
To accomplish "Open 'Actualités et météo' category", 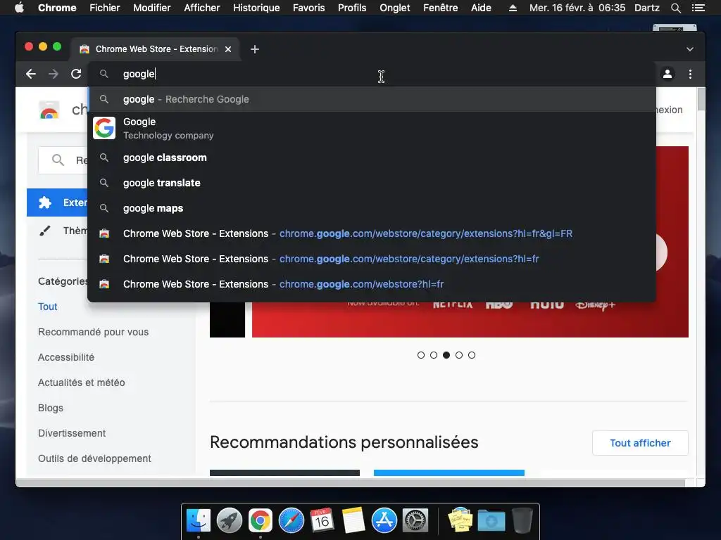I will click(x=82, y=382).
